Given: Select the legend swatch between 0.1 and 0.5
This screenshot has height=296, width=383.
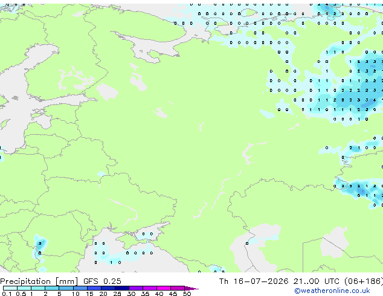Looking at the screenshot, I should (x=10, y=288).
